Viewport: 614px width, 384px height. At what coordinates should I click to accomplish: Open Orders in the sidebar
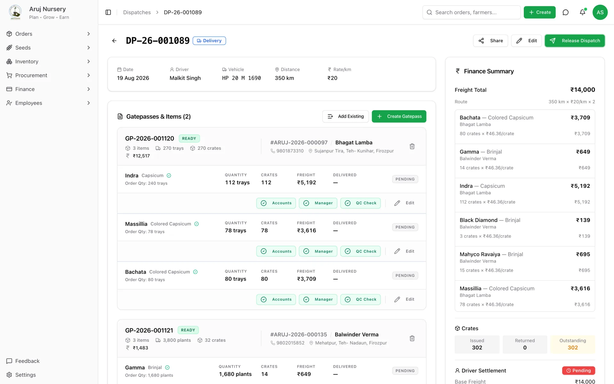click(49, 34)
